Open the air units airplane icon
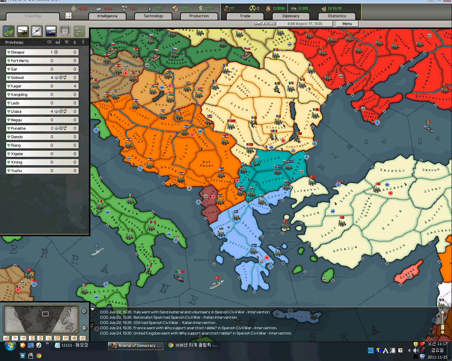Viewport: 452px width, 361px height. tap(37, 31)
